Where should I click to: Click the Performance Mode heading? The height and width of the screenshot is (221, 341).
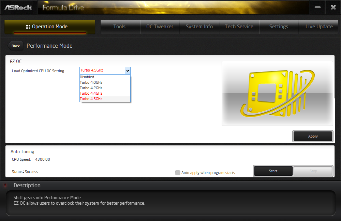pyautogui.click(x=49, y=46)
